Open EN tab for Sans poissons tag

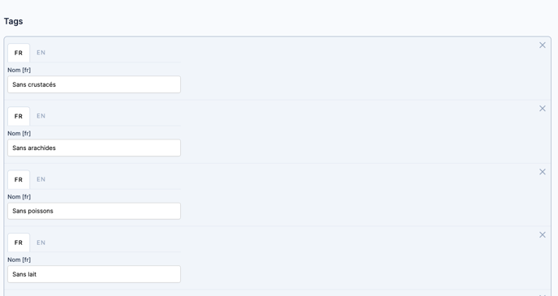tap(41, 179)
